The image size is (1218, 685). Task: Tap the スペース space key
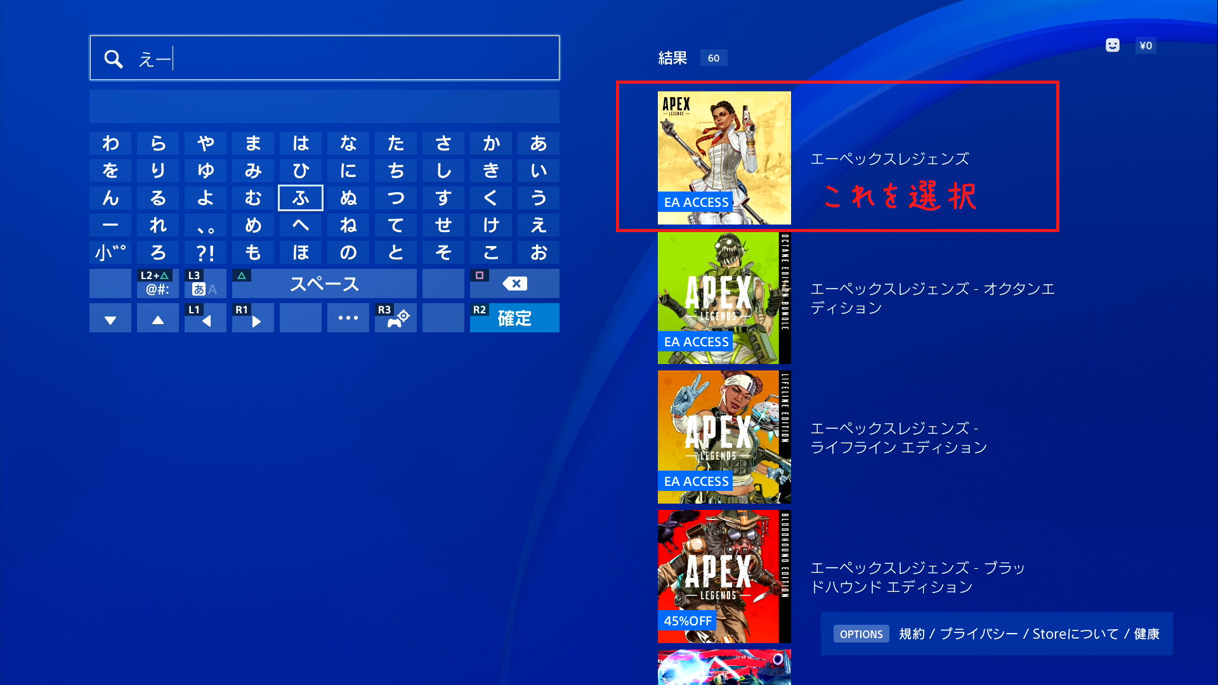324,284
